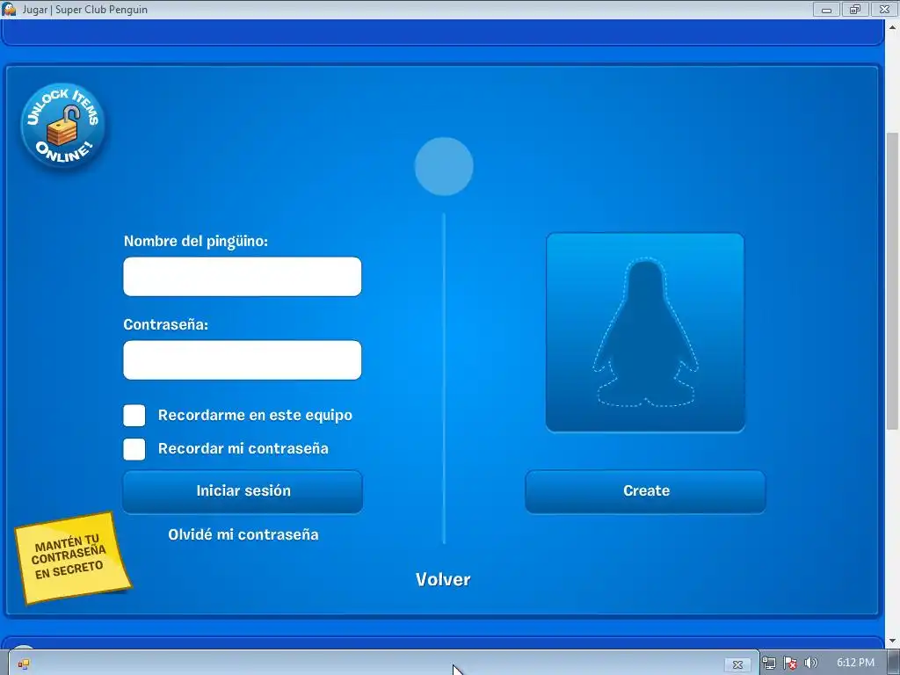Image resolution: width=900 pixels, height=675 pixels.
Task: Click the small X button on the taskbar
Action: point(738,664)
